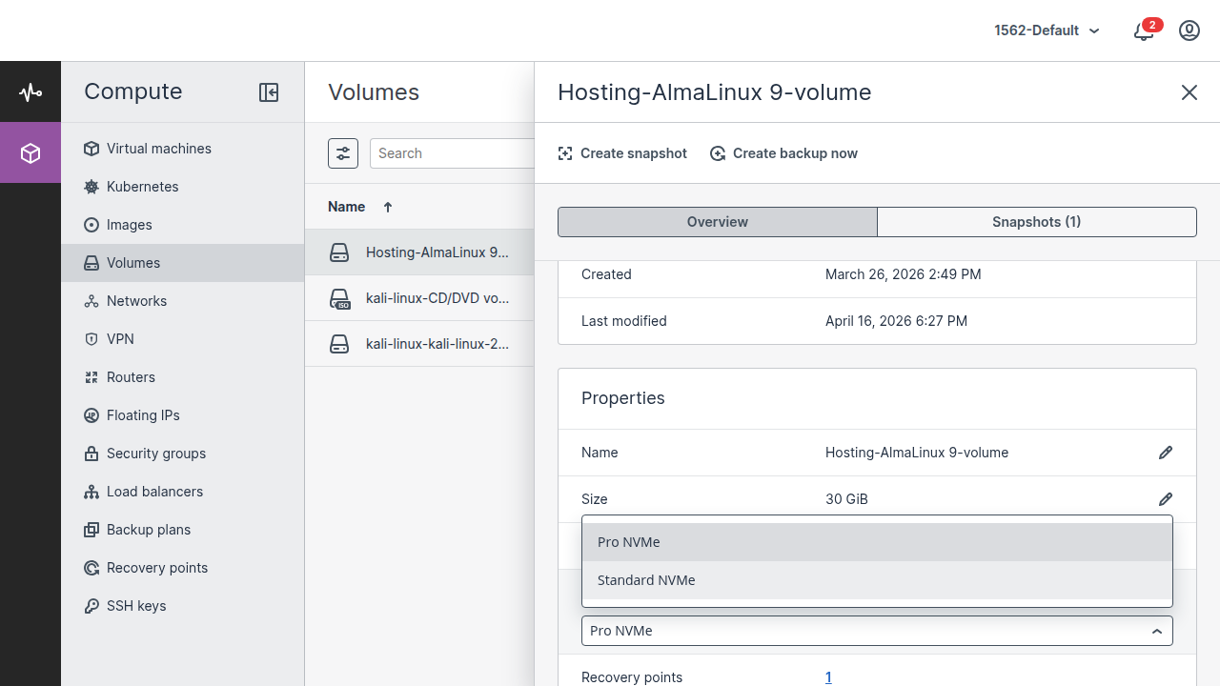Open SSH keys page
Viewport: 1220px width, 686px height.
(x=182, y=606)
